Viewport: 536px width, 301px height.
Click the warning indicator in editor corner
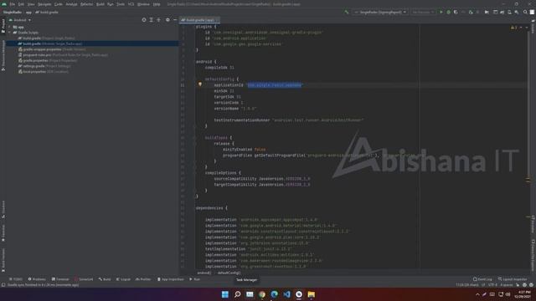513,28
